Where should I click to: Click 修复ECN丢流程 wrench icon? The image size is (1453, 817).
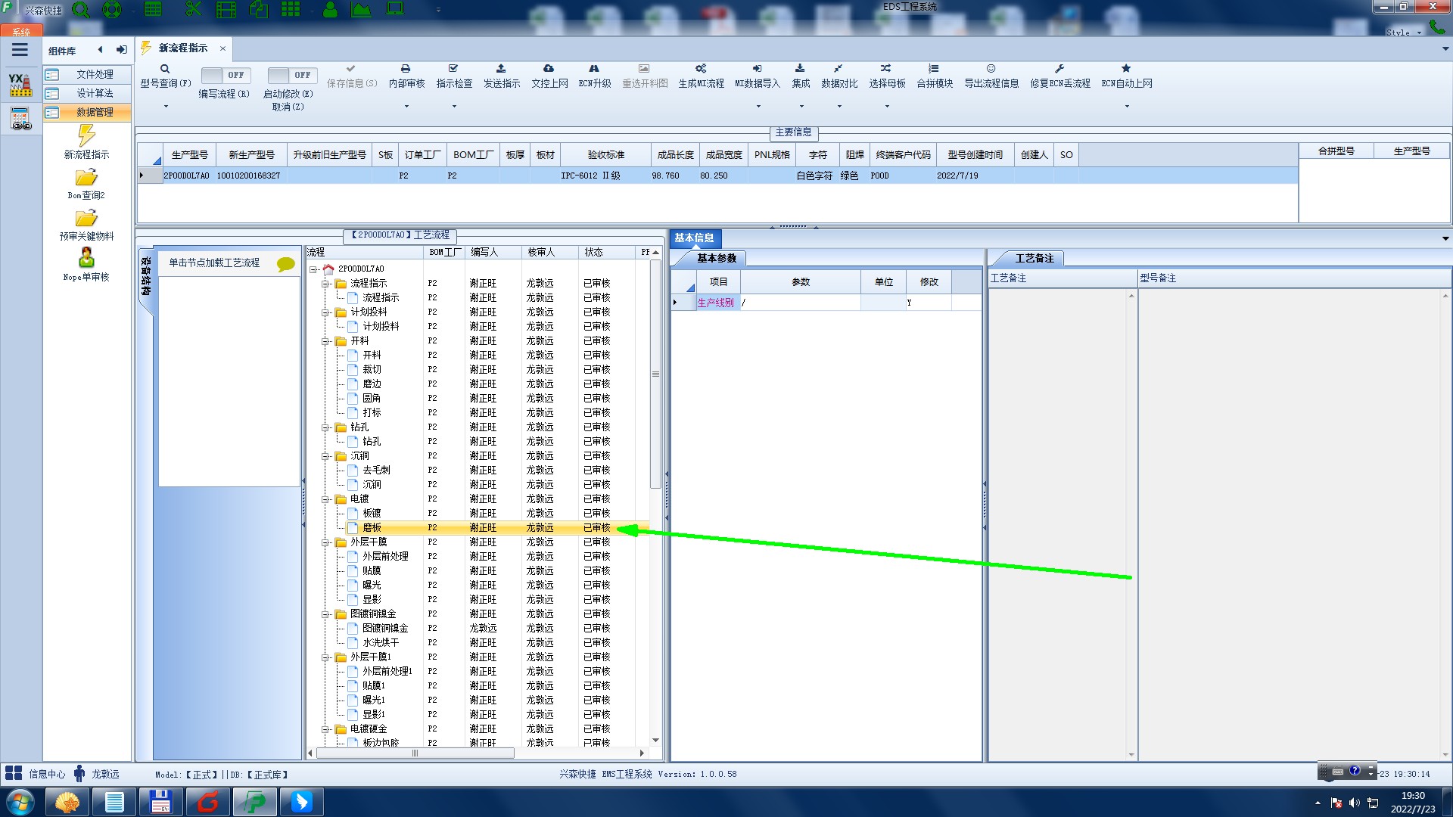point(1059,69)
